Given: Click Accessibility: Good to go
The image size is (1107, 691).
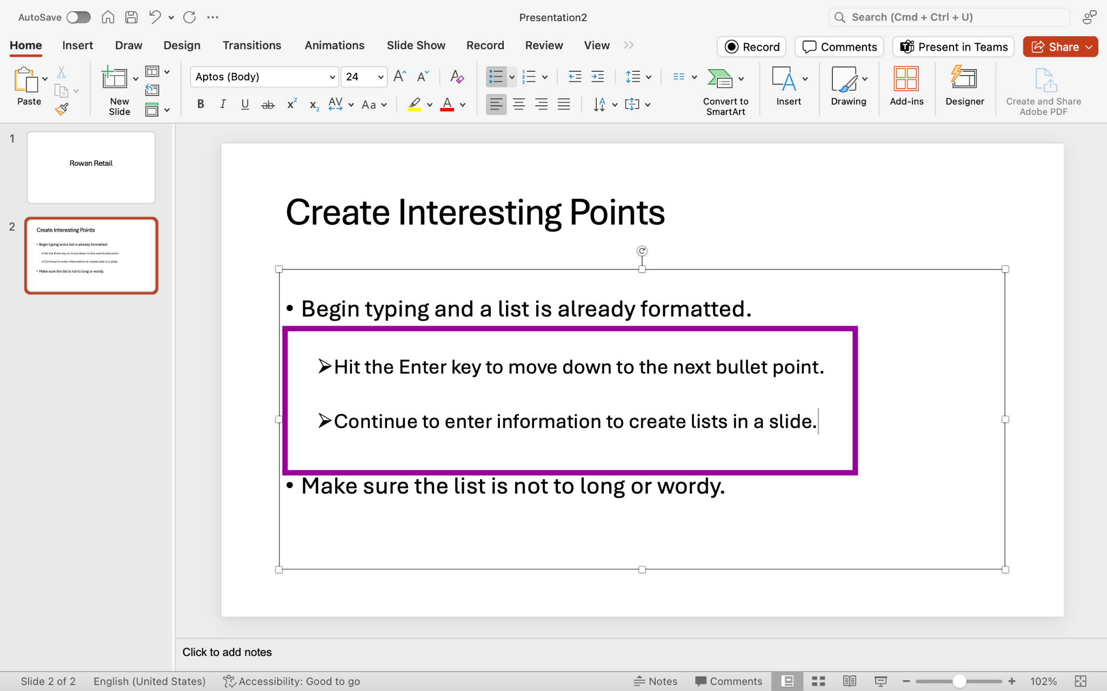Looking at the screenshot, I should point(292,681).
